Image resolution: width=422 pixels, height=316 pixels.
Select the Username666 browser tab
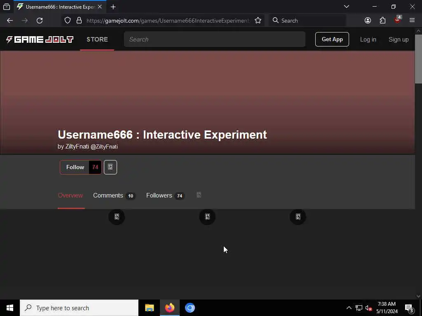point(60,7)
